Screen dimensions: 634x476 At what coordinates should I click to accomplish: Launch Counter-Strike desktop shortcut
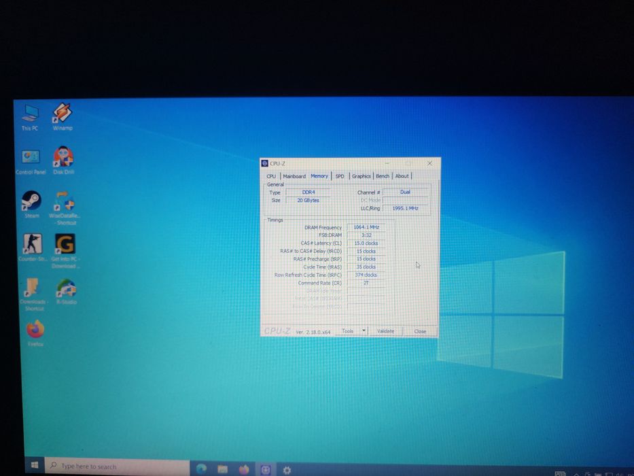[32, 248]
